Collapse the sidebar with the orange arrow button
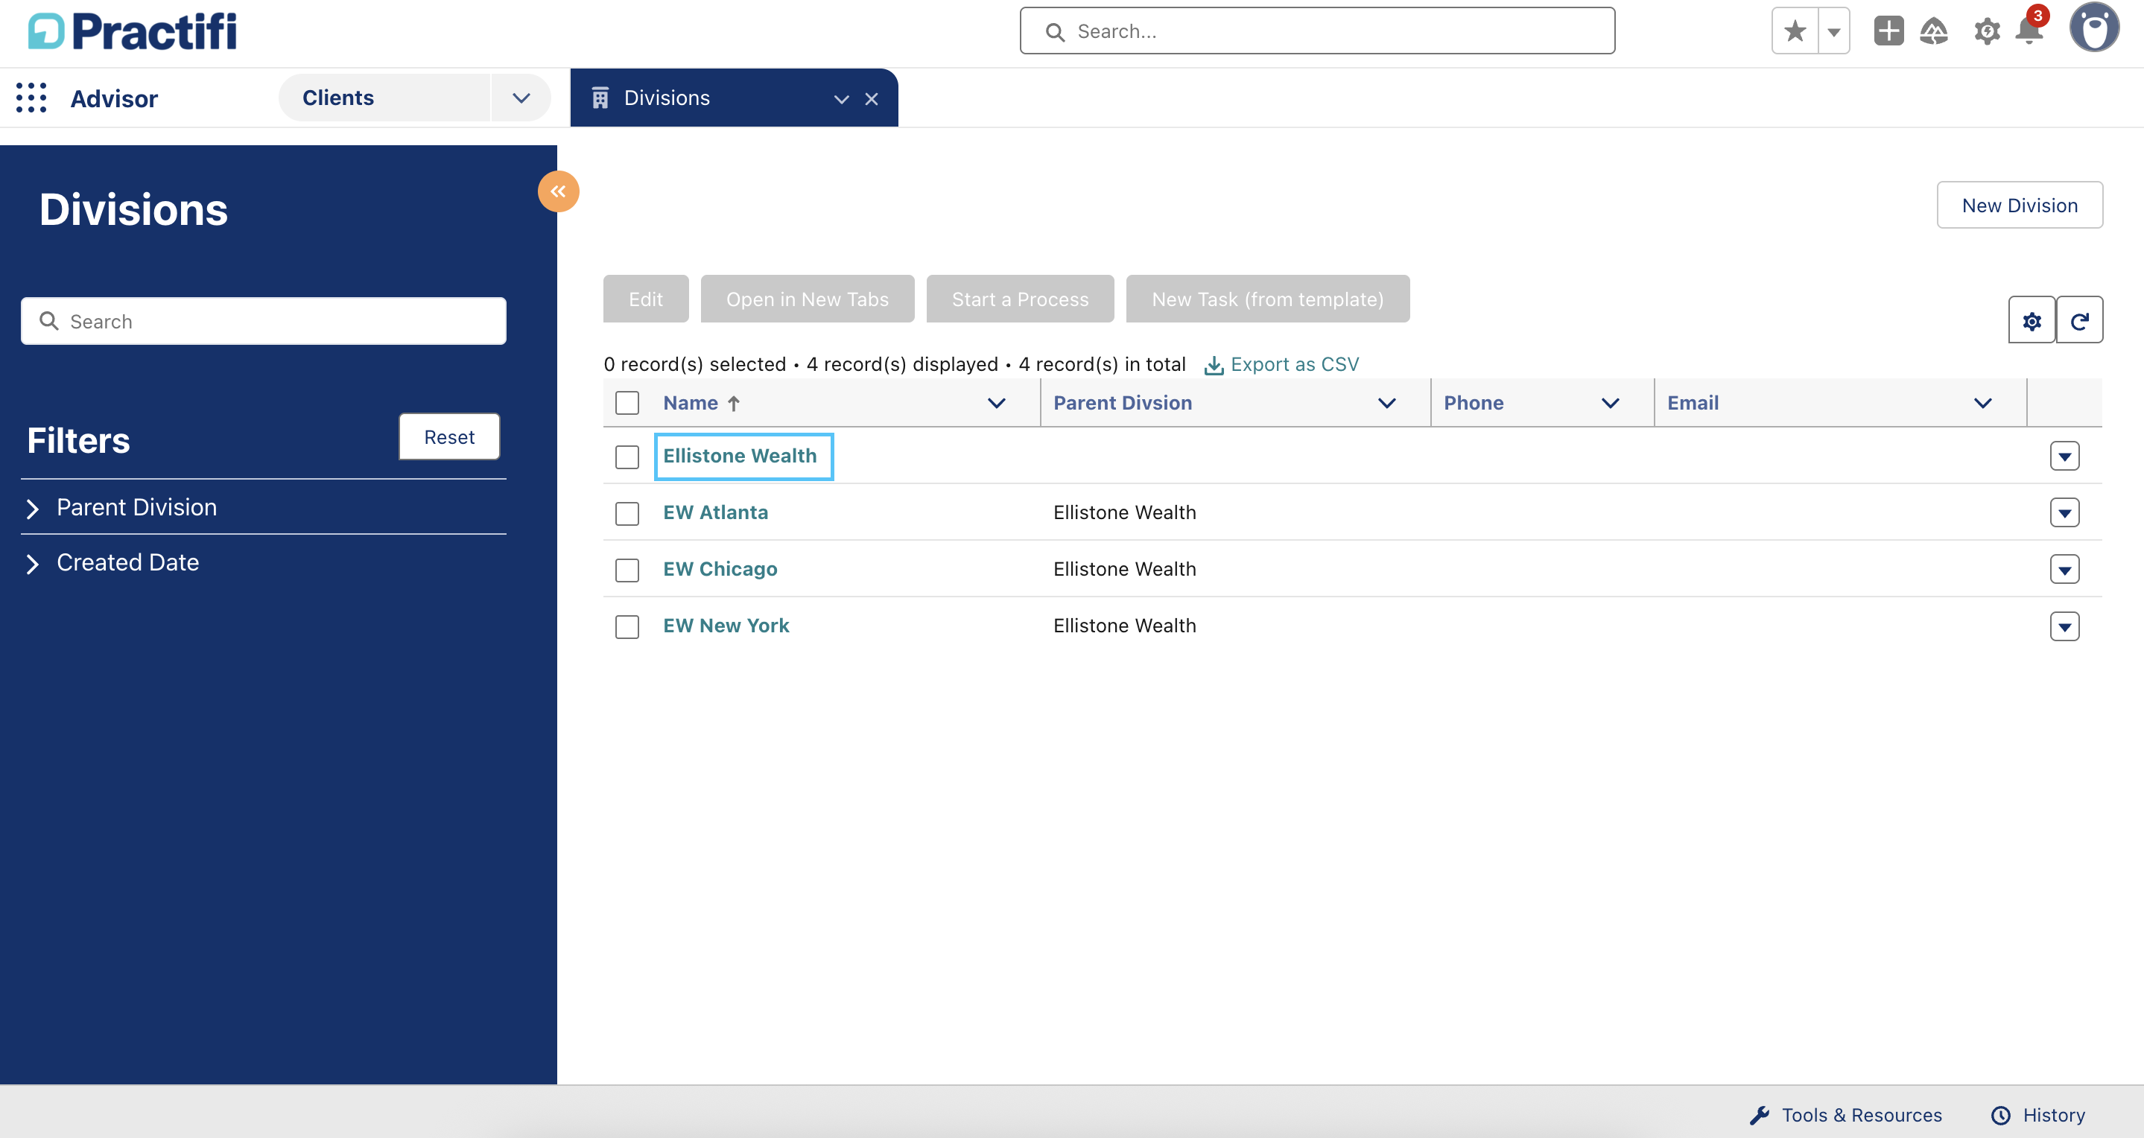The image size is (2144, 1138). point(558,191)
